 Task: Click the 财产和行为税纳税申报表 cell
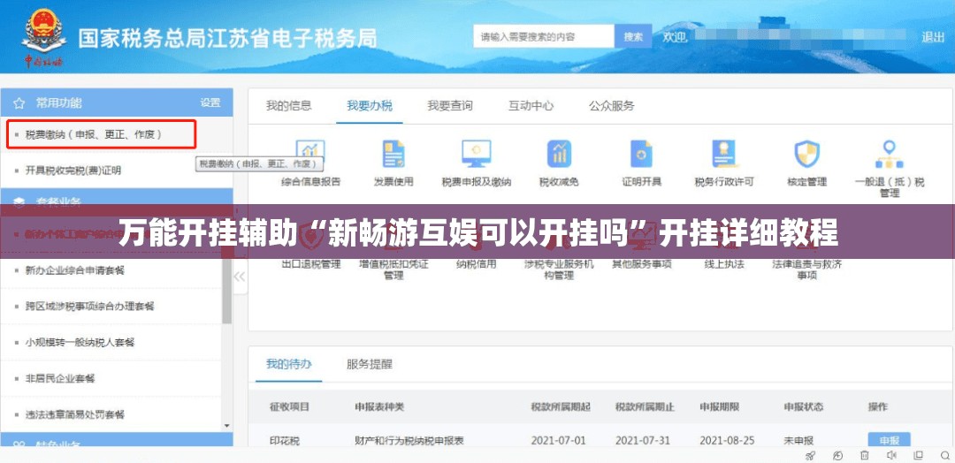click(409, 441)
